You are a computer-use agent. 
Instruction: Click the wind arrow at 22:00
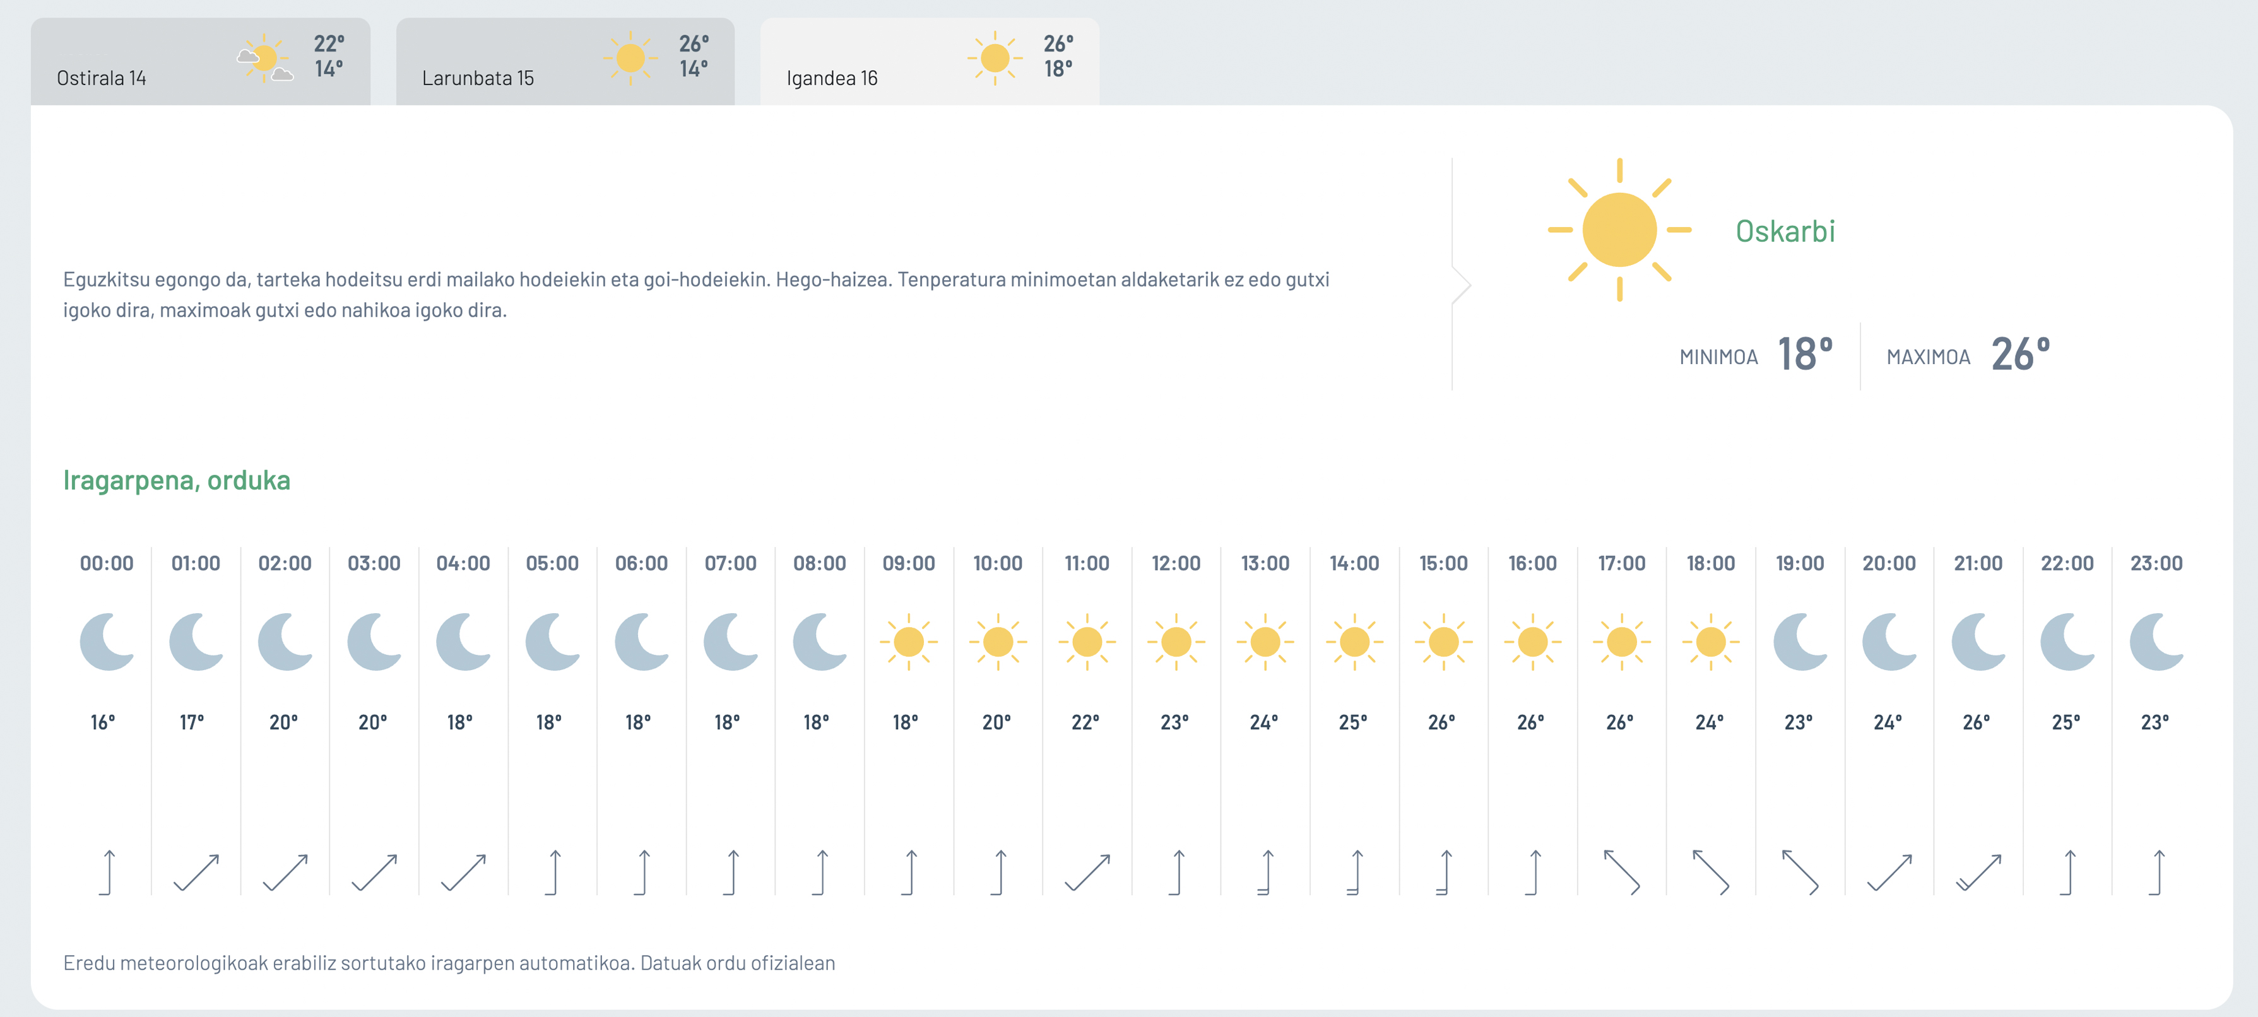2068,872
